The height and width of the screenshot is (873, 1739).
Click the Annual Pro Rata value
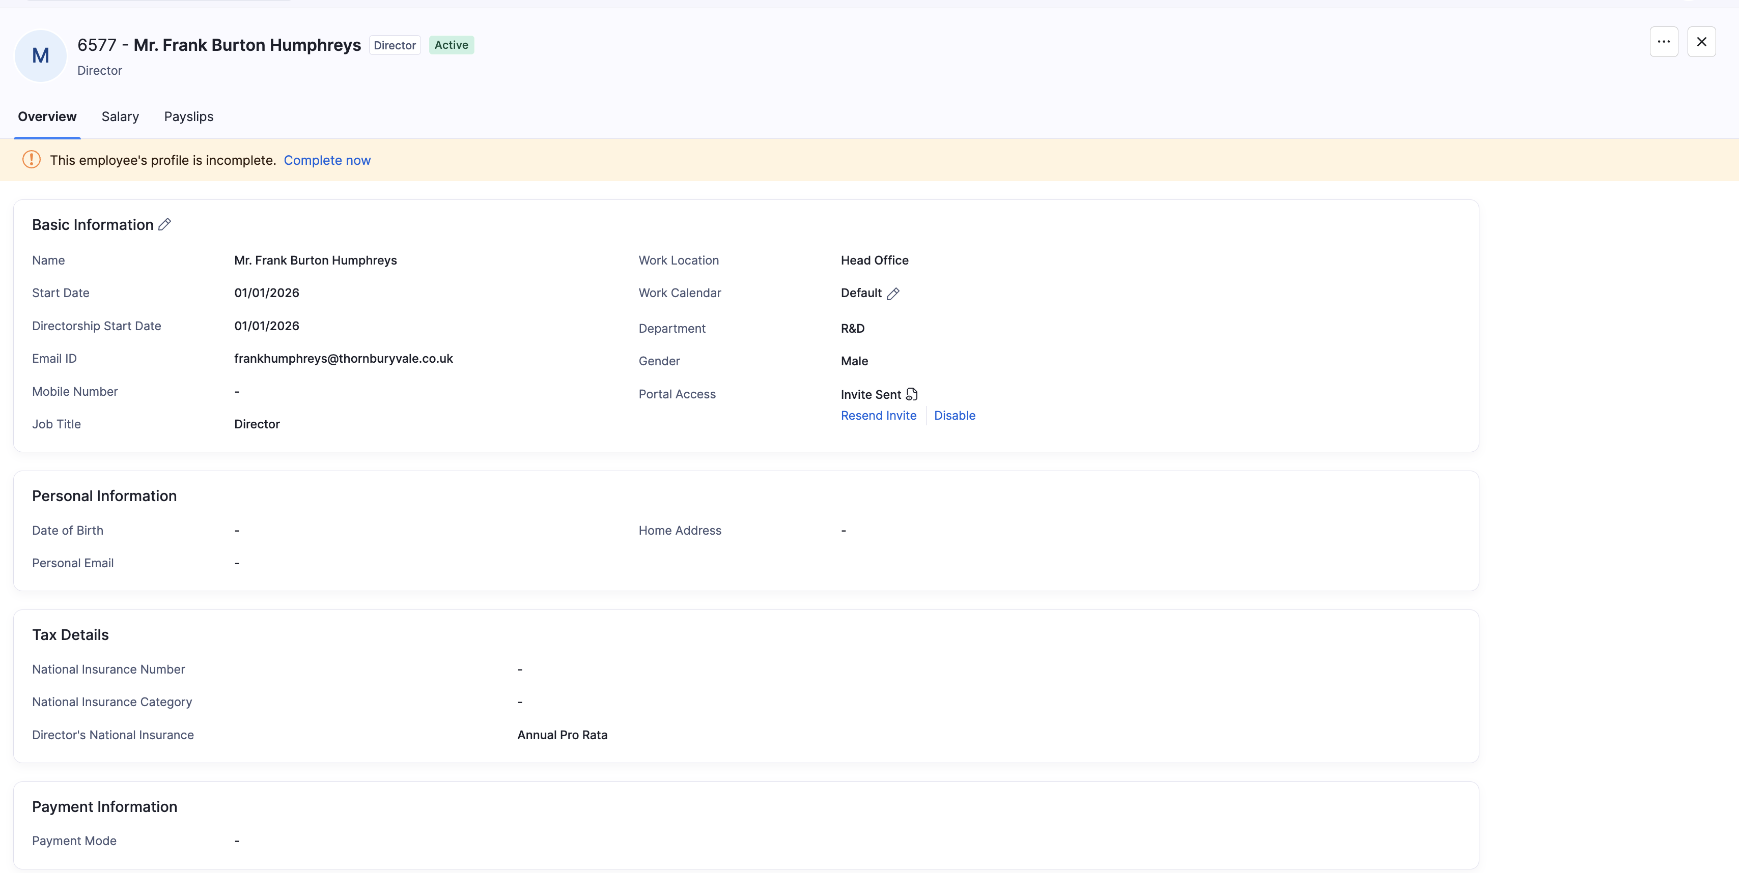(x=563, y=735)
